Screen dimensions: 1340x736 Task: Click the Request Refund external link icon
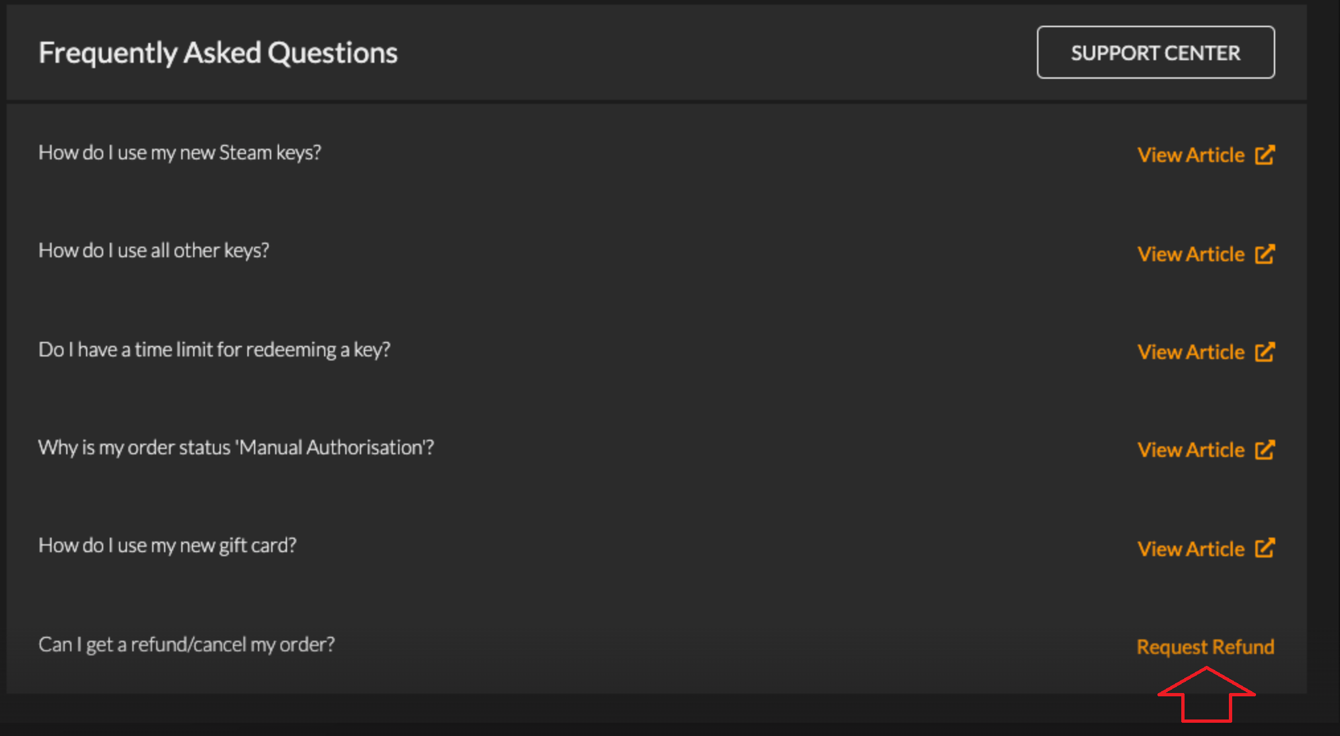pos(1206,646)
